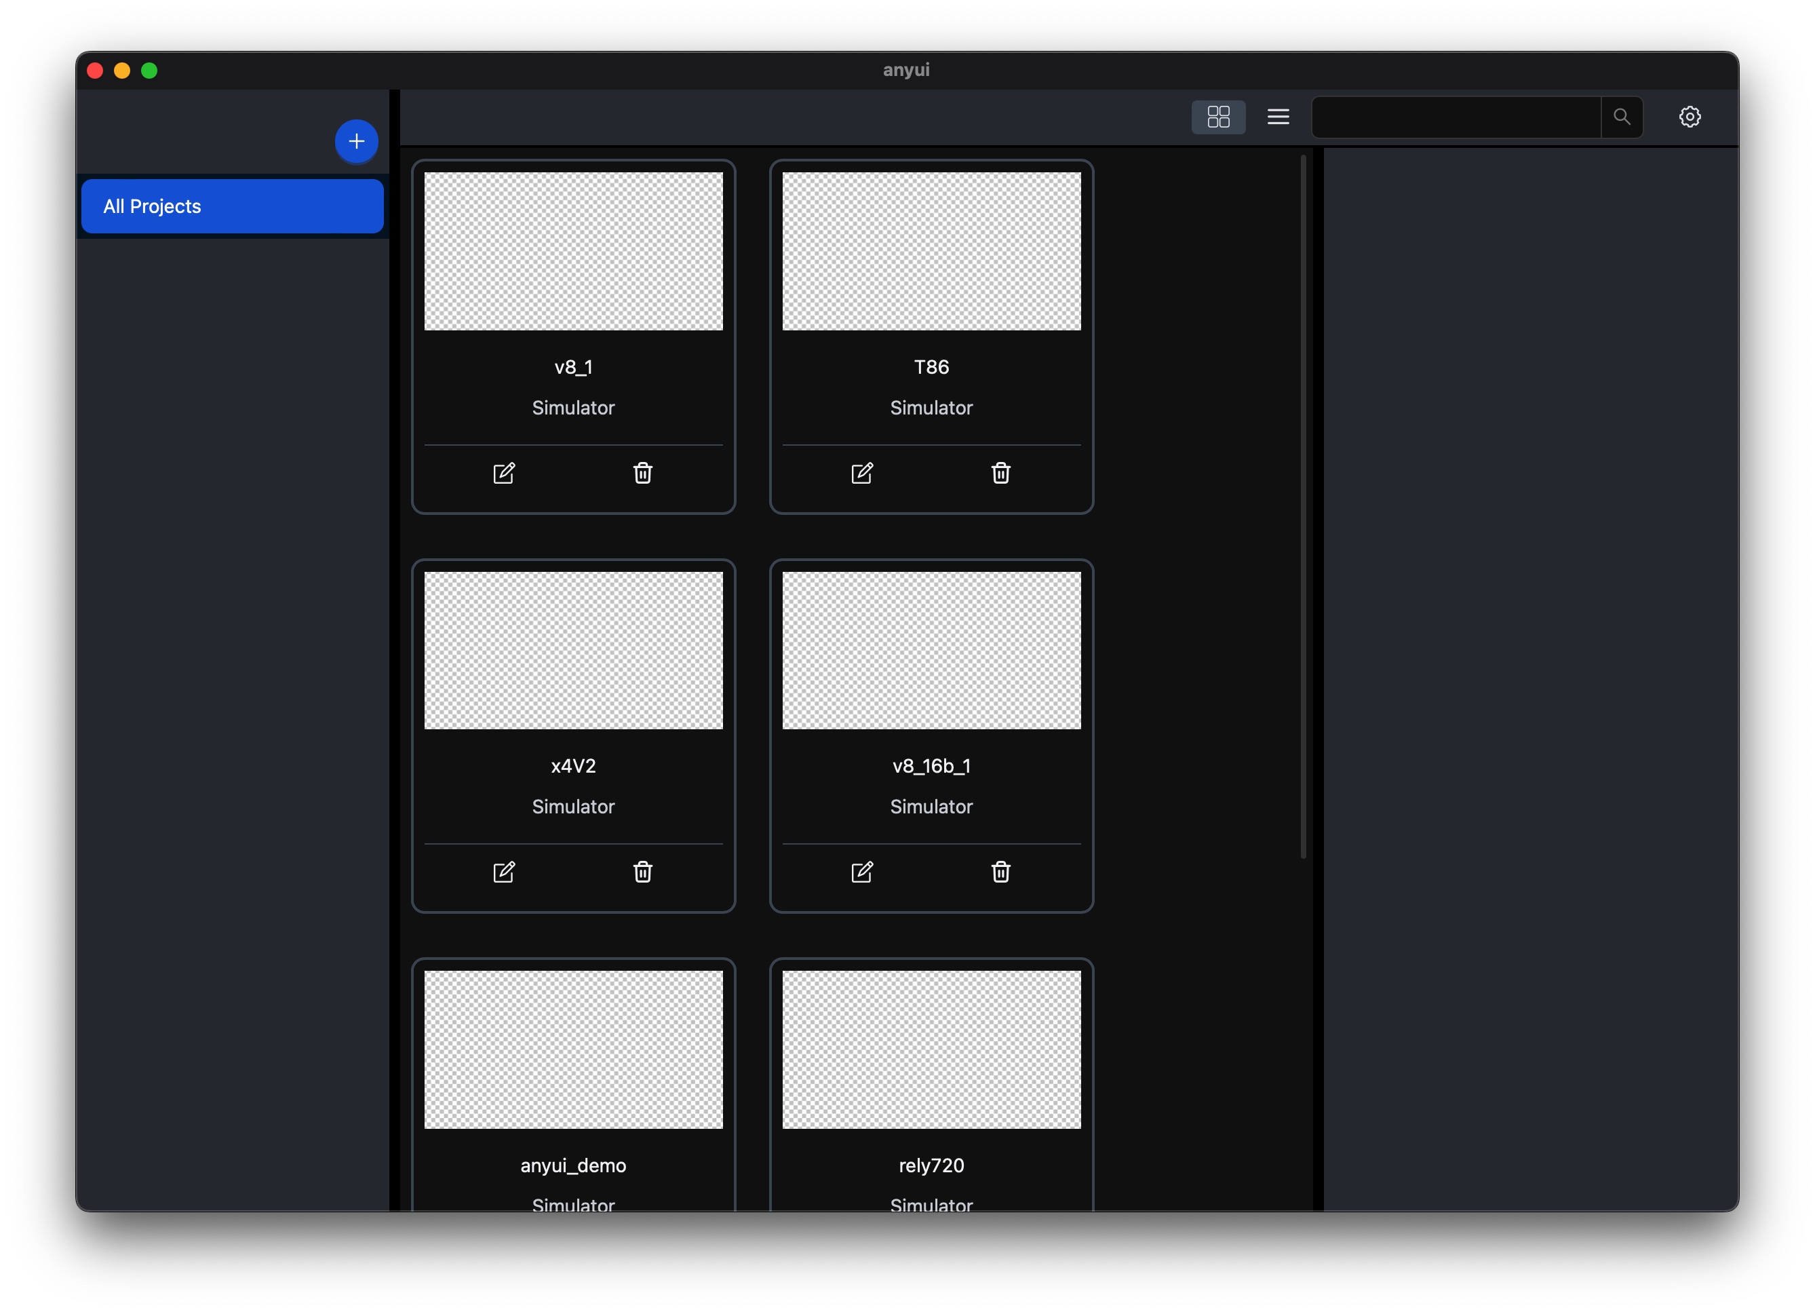
Task: Select All Projects in the sidebar
Action: [232, 206]
